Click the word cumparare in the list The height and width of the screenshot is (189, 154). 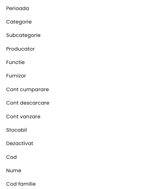34,90
